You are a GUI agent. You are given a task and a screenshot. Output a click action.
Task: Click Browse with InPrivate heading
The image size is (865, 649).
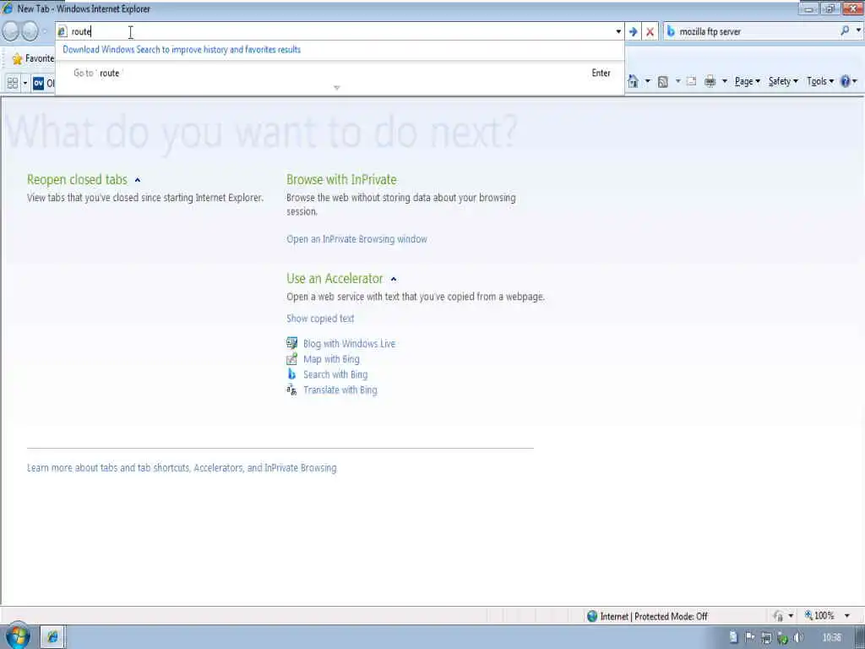coord(341,180)
